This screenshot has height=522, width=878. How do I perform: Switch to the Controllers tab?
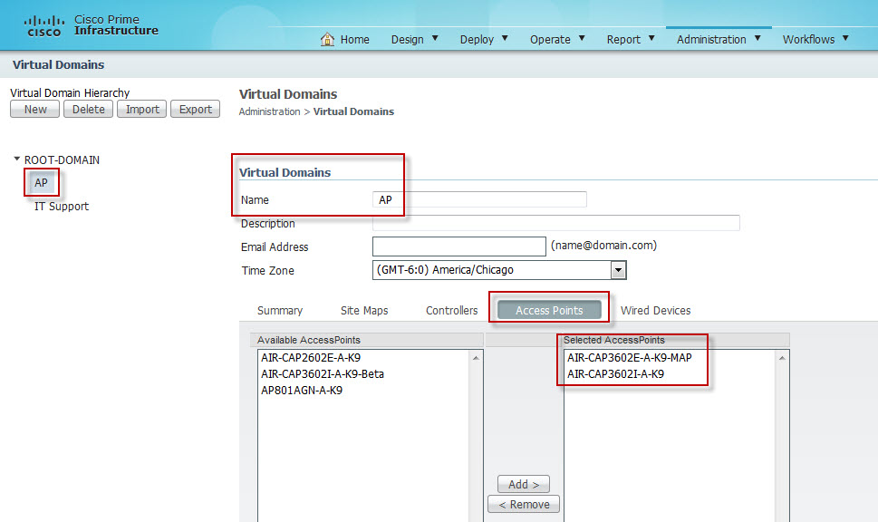452,310
